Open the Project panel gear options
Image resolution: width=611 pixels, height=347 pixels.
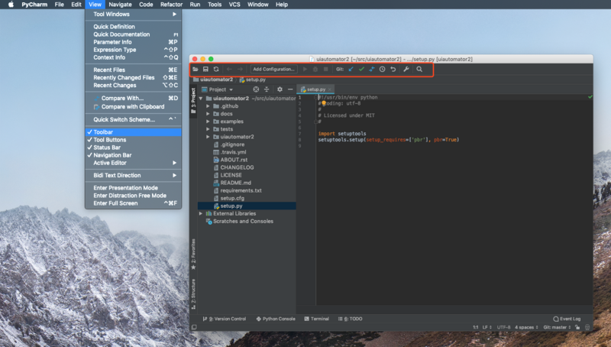[x=280, y=89]
